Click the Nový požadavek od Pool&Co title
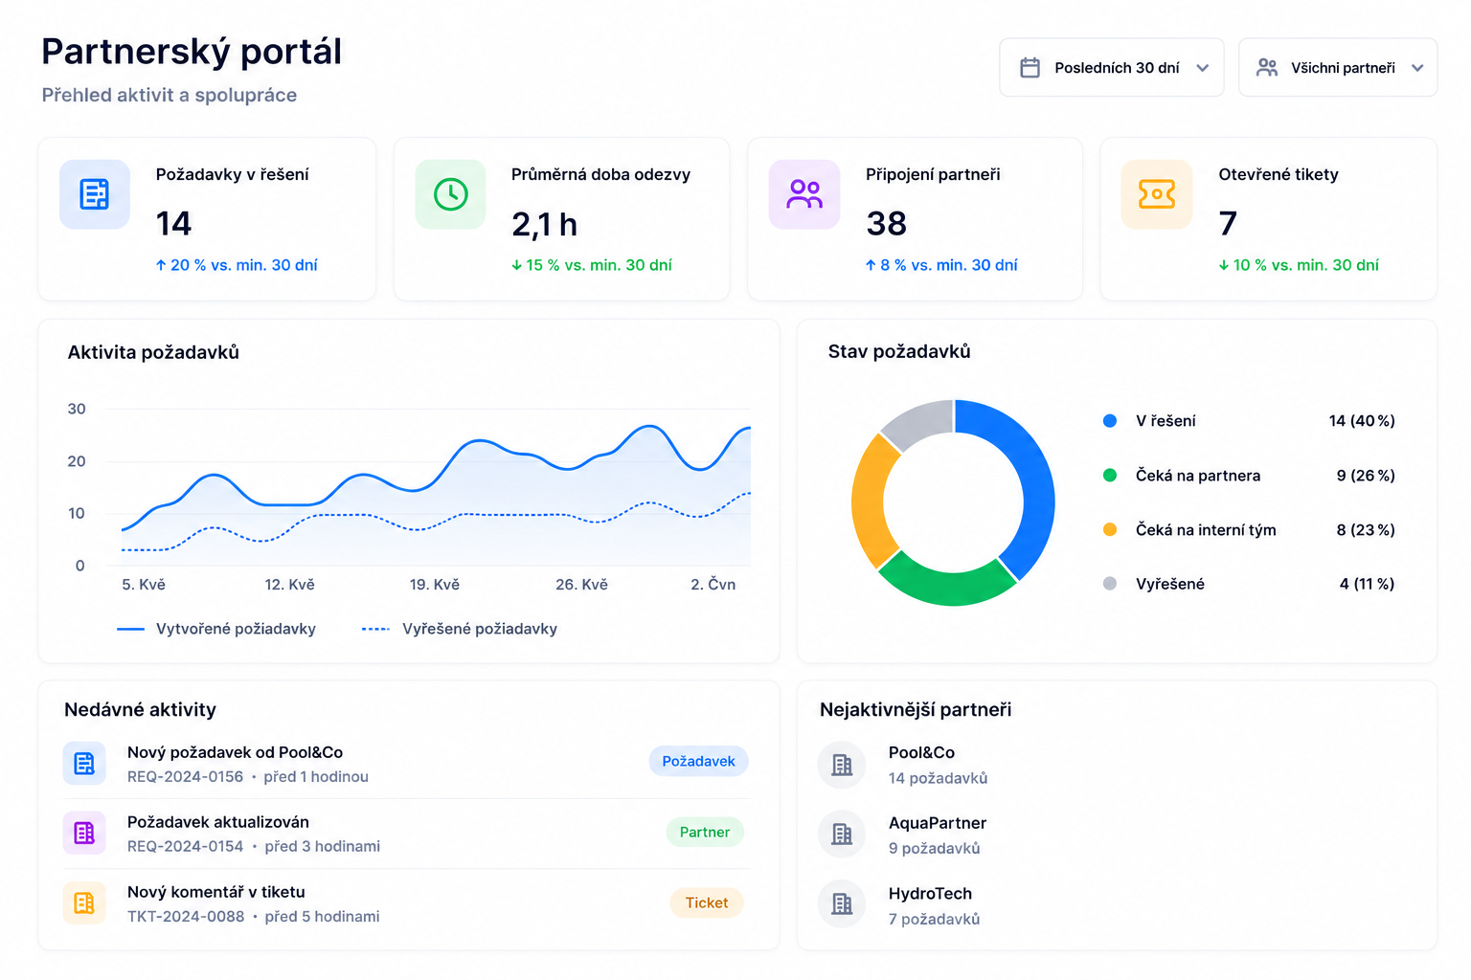The width and height of the screenshot is (1471, 980). (235, 752)
